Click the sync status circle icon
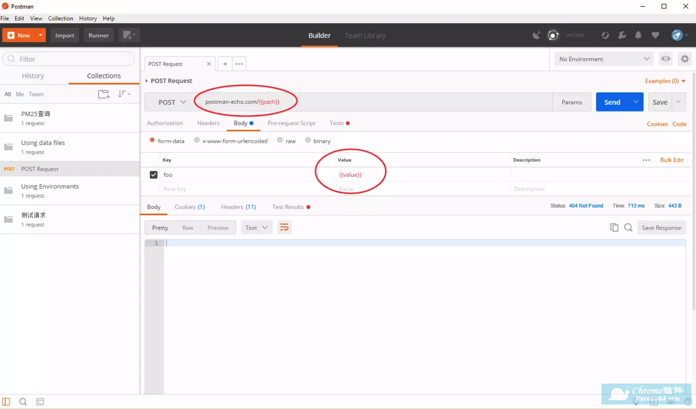696x409 pixels. click(553, 35)
